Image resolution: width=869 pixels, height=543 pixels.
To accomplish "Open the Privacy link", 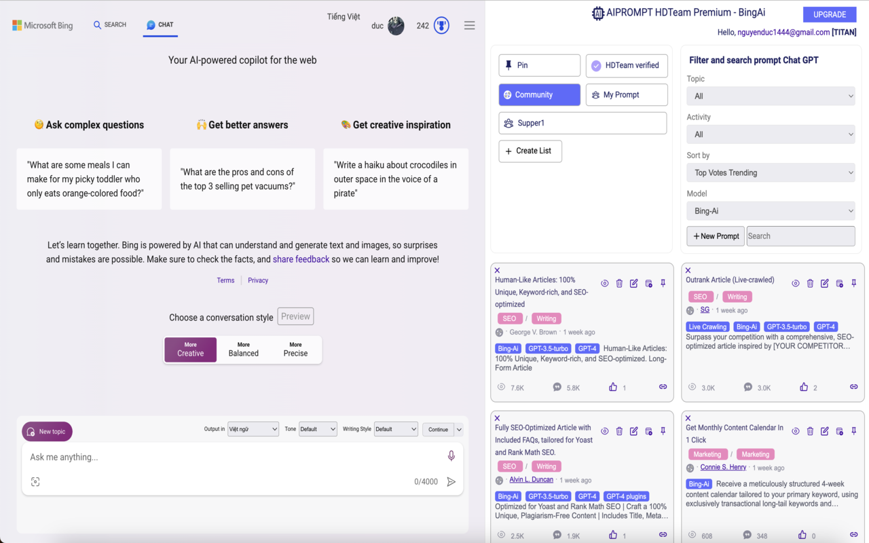I will 258,280.
